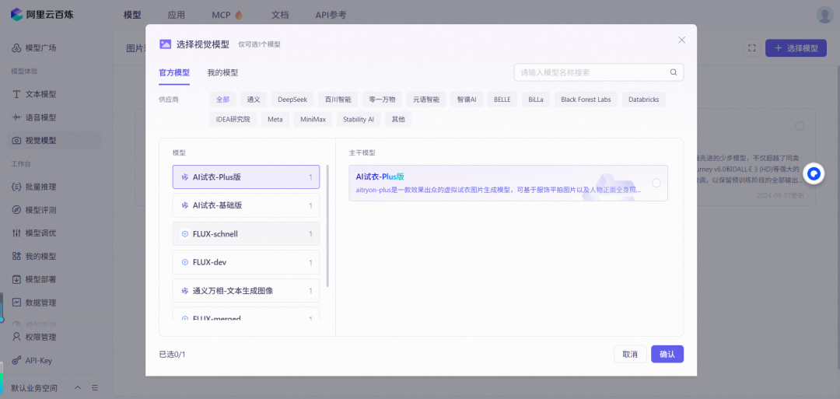Click the API-Key key icon
The height and width of the screenshot is (399, 840).
(x=16, y=360)
